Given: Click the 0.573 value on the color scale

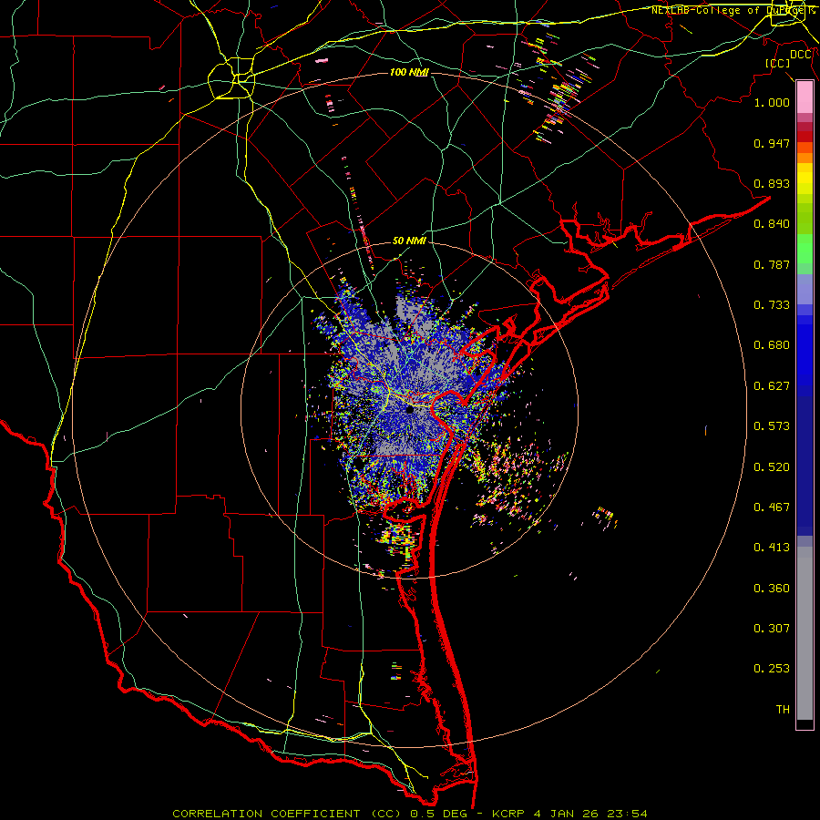Looking at the screenshot, I should 772,426.
